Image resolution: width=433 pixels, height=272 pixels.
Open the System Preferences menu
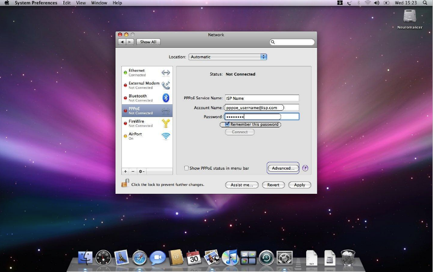point(36,3)
